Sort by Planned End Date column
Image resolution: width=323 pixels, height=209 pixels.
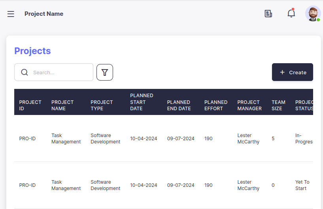tap(179, 105)
